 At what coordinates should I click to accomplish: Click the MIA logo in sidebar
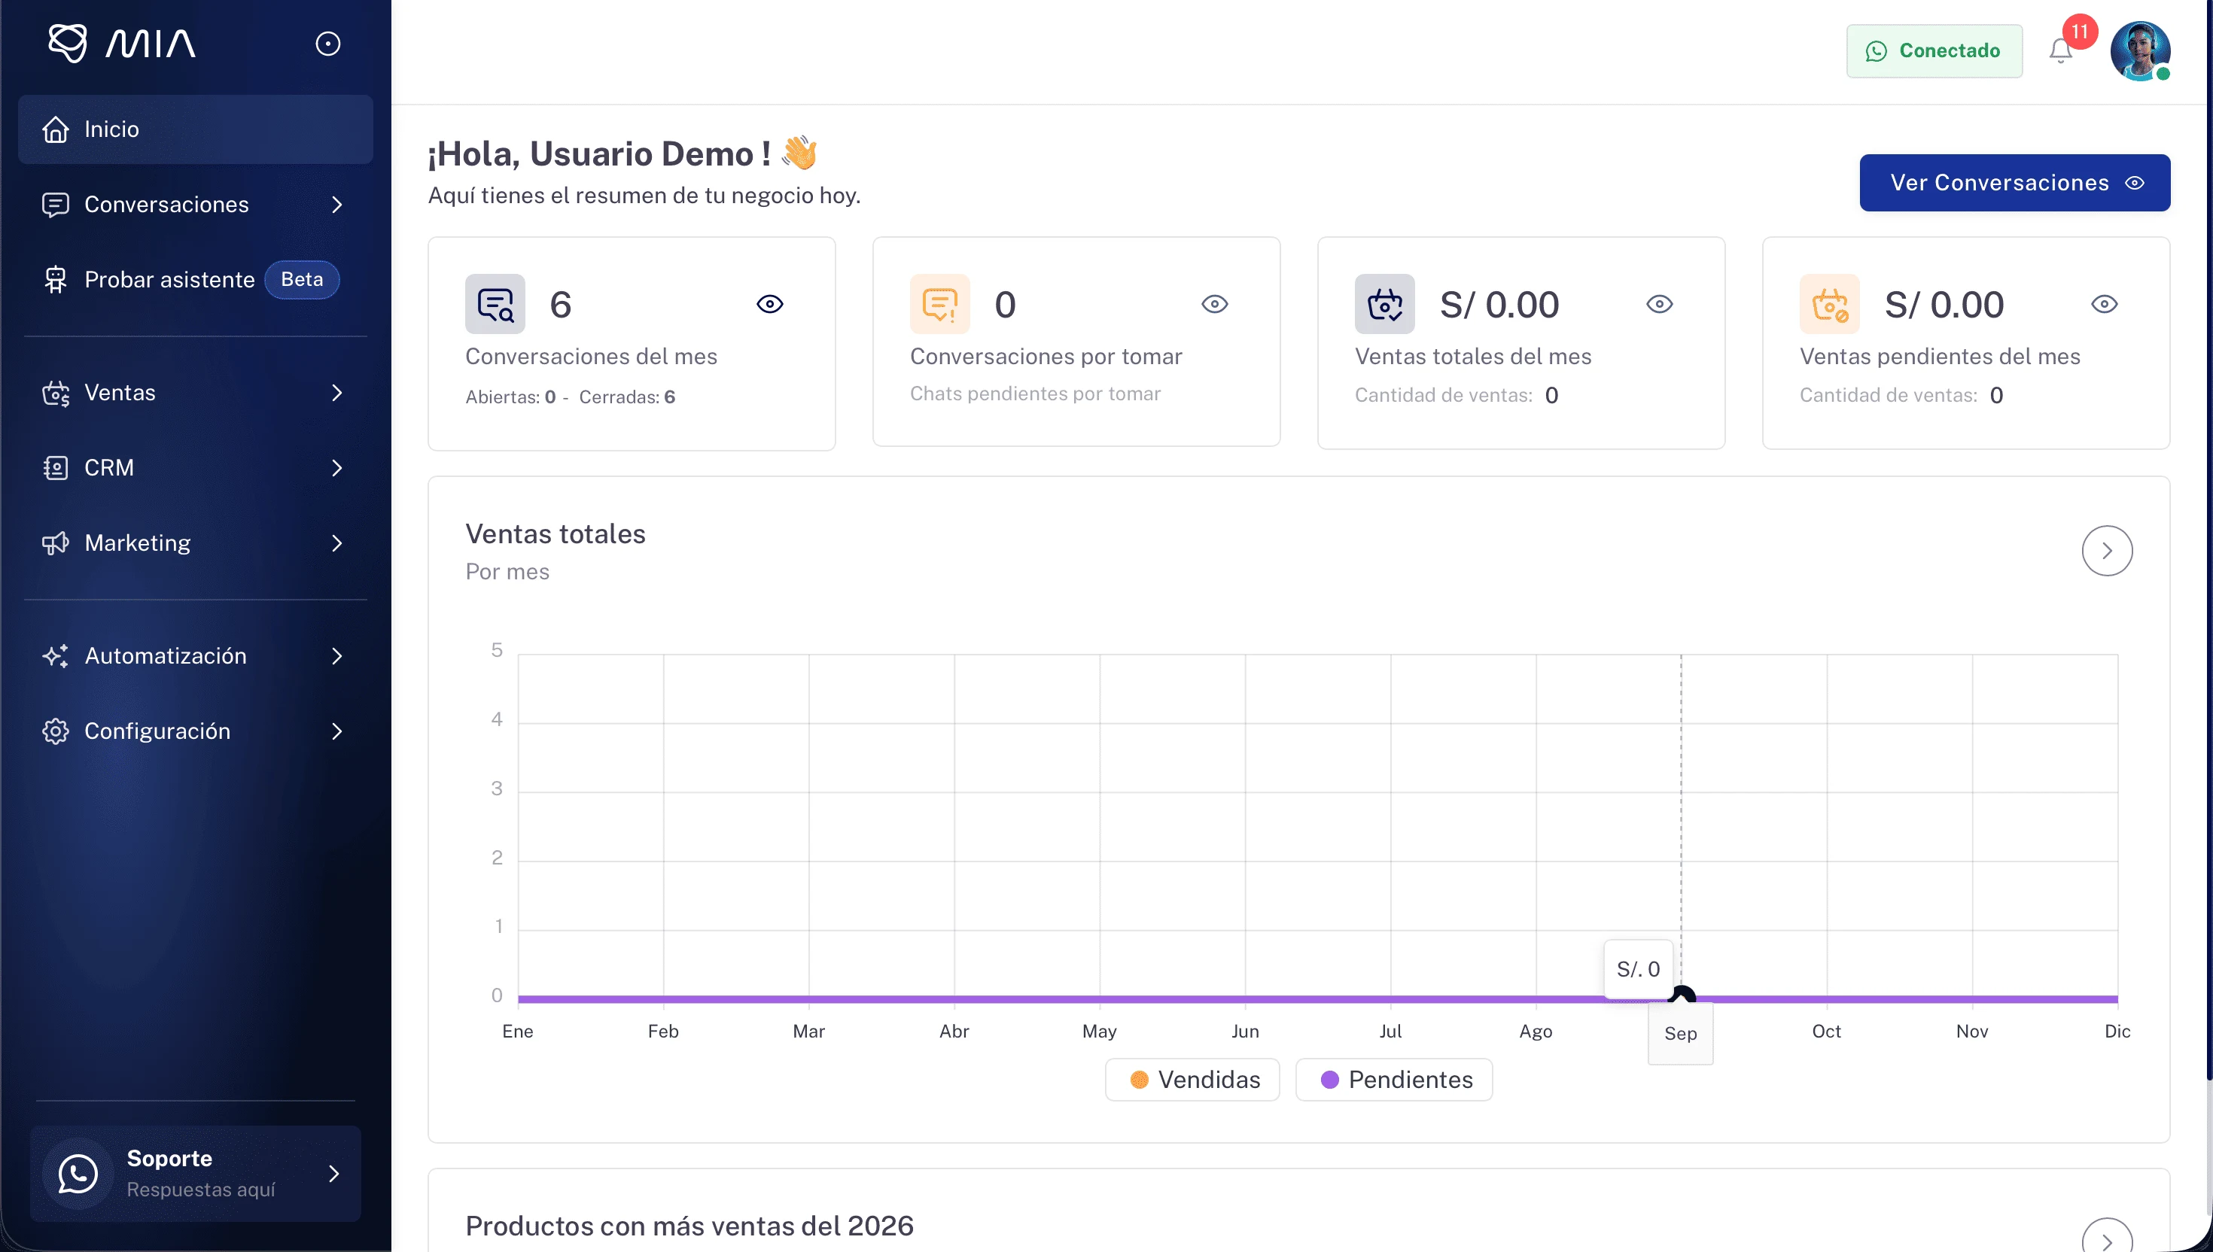[121, 43]
